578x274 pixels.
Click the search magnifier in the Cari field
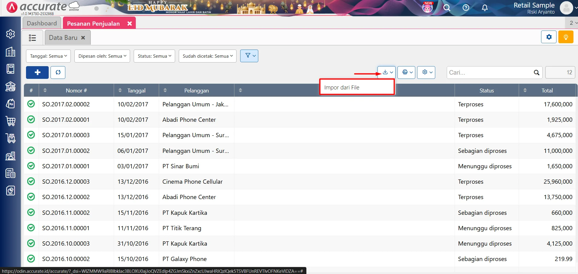click(x=536, y=73)
